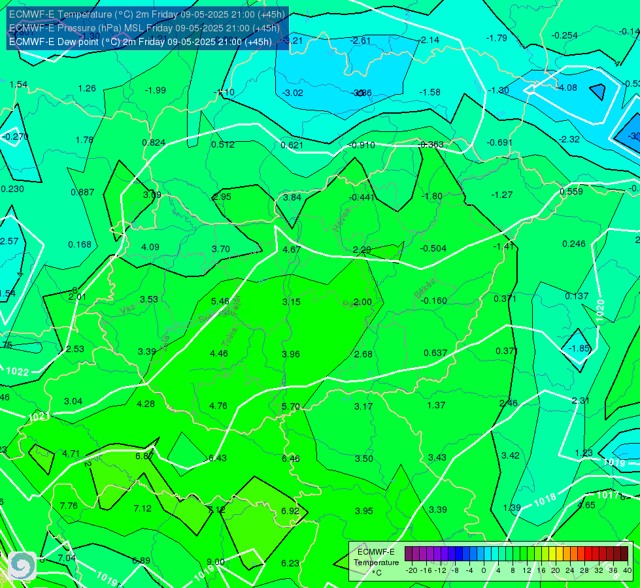Click the dew point value 0.559
This screenshot has height=588, width=640.
click(571, 192)
